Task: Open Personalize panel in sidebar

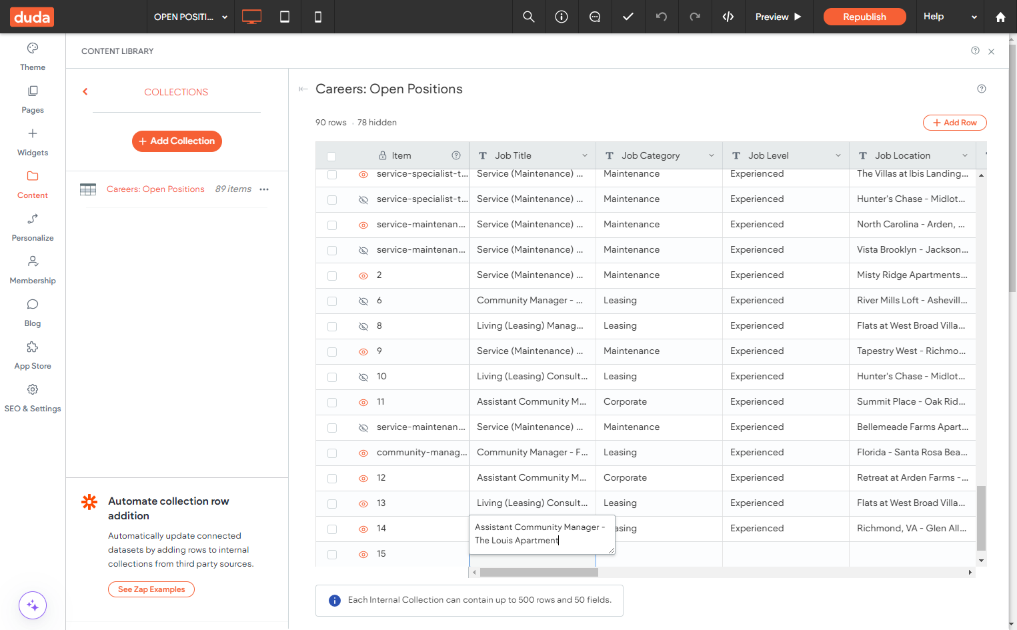Action: (33, 227)
